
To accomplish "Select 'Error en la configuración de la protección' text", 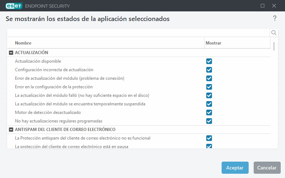I will (54, 87).
